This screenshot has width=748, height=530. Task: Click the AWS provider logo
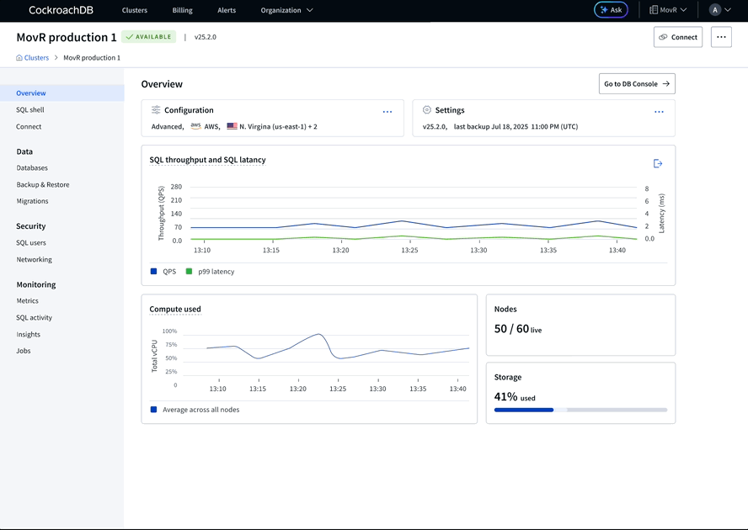tap(195, 126)
